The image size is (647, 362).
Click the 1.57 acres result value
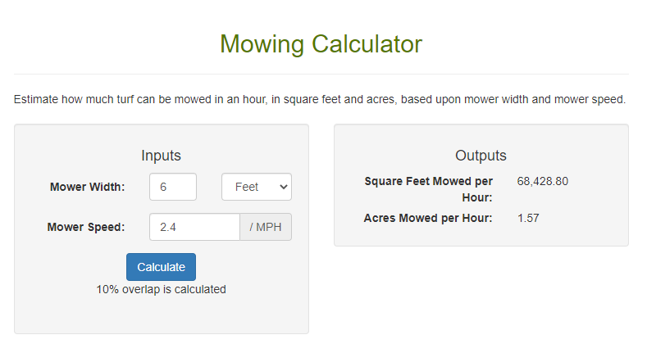[528, 218]
